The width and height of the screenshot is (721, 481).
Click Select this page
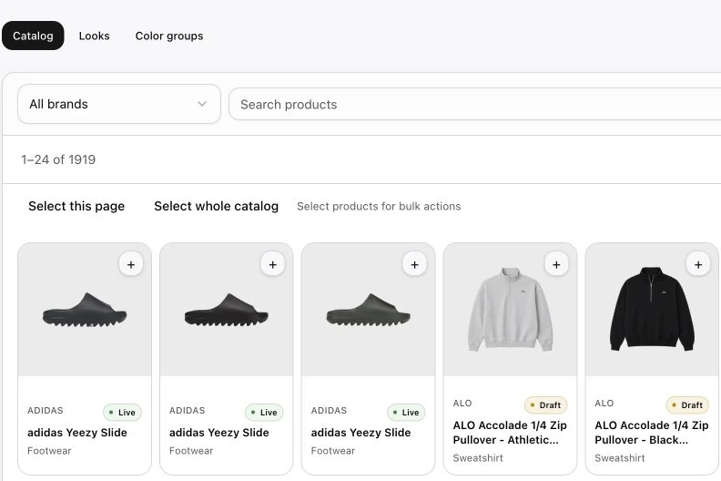(76, 206)
